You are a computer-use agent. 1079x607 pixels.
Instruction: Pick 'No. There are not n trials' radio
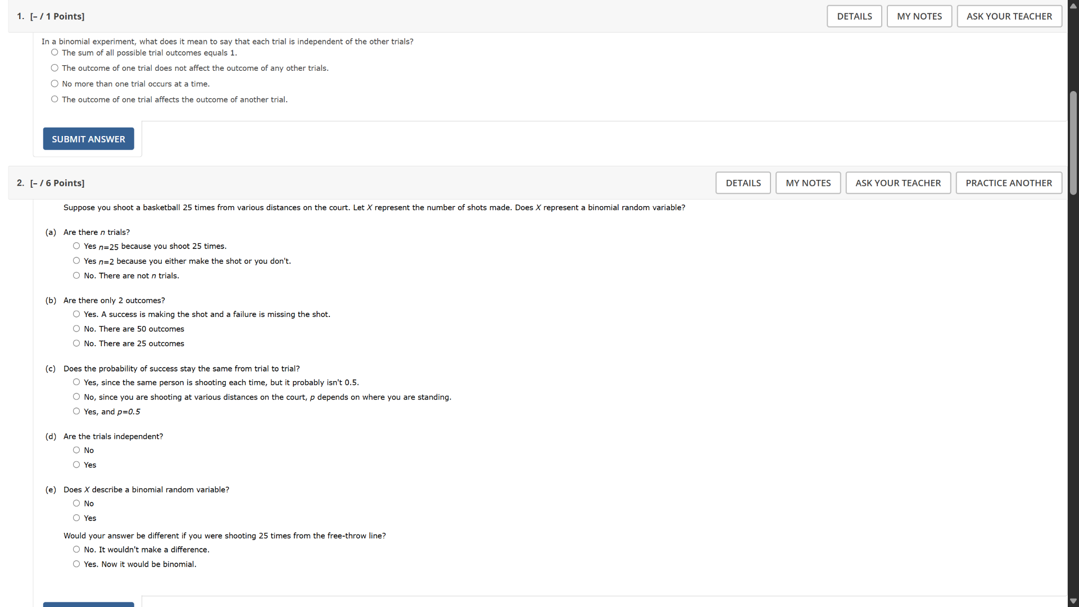76,275
